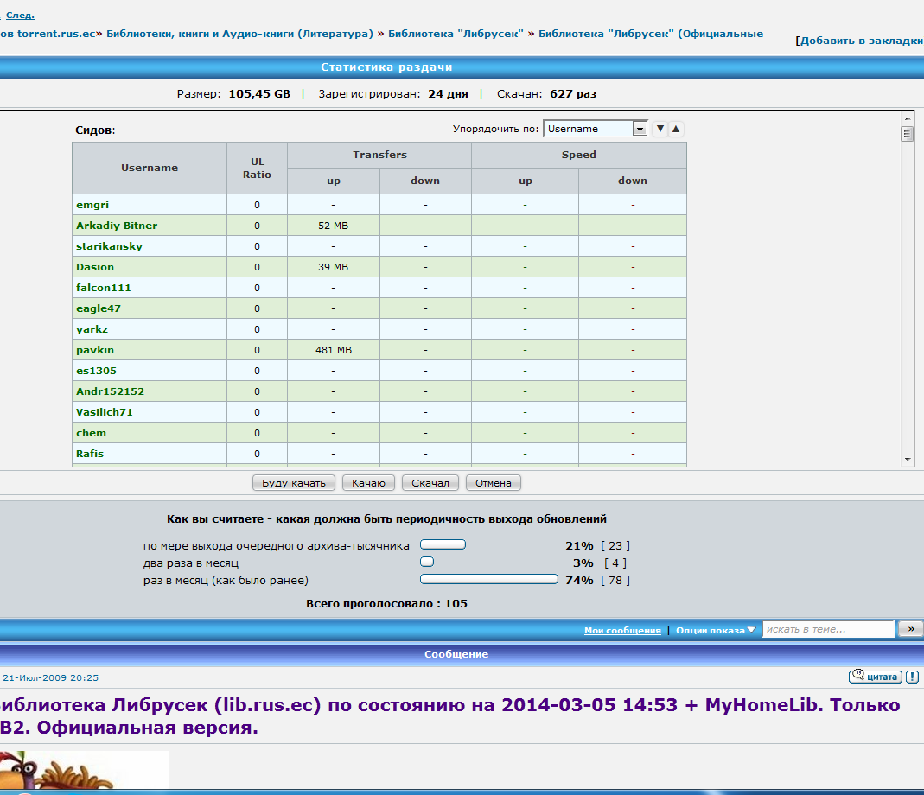Open user falcon111 profile
This screenshot has height=795, width=924.
click(103, 287)
